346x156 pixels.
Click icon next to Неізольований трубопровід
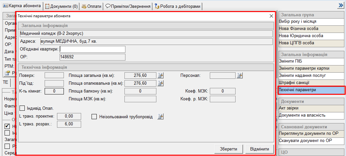coord(160,117)
